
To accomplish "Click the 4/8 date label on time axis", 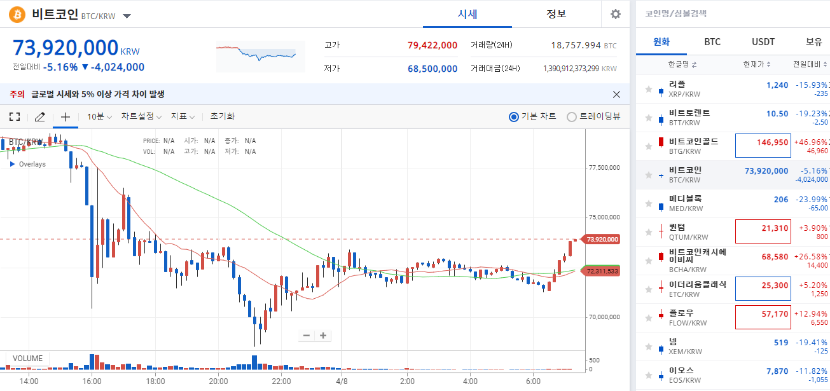I will 342,381.
